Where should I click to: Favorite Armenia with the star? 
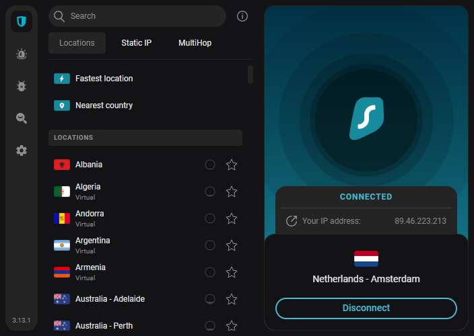232,272
